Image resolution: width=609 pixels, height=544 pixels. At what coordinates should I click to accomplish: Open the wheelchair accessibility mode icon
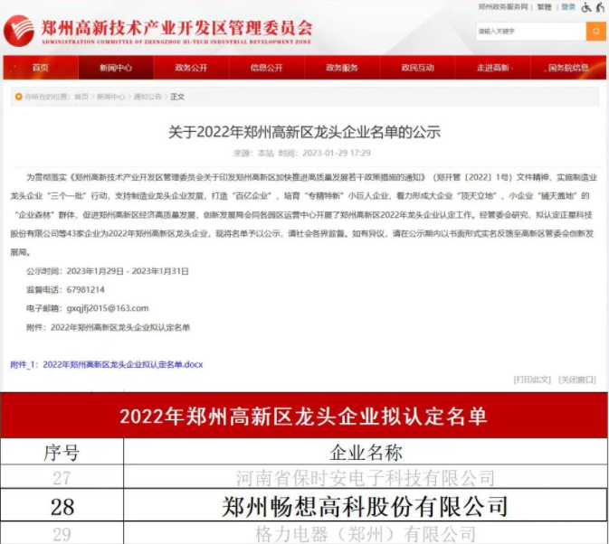pos(586,7)
